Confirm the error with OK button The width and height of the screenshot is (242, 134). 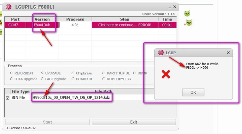193,92
